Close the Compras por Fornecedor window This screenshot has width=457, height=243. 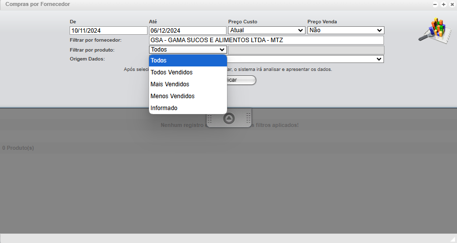(x=452, y=4)
